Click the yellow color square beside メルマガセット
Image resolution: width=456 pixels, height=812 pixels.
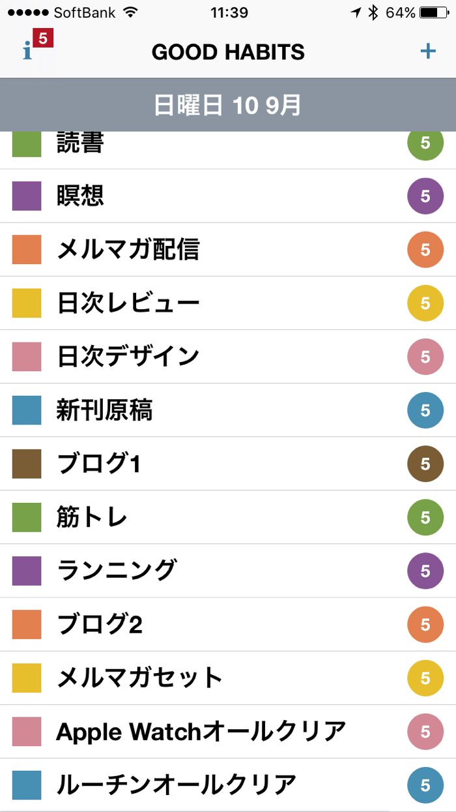coord(27,678)
